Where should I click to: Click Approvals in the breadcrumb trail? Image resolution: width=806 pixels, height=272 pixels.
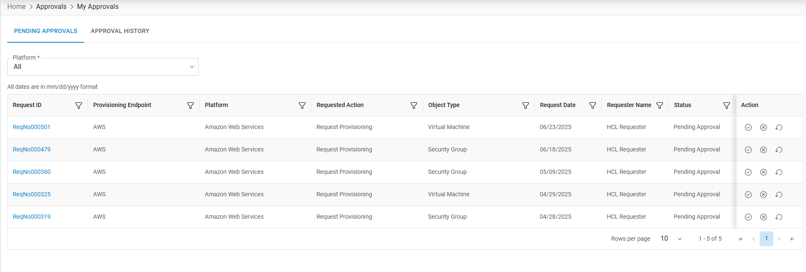pos(51,7)
